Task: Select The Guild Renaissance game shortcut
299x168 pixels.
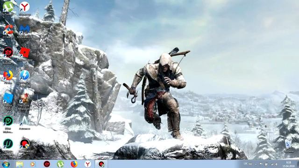Action: tap(25, 101)
